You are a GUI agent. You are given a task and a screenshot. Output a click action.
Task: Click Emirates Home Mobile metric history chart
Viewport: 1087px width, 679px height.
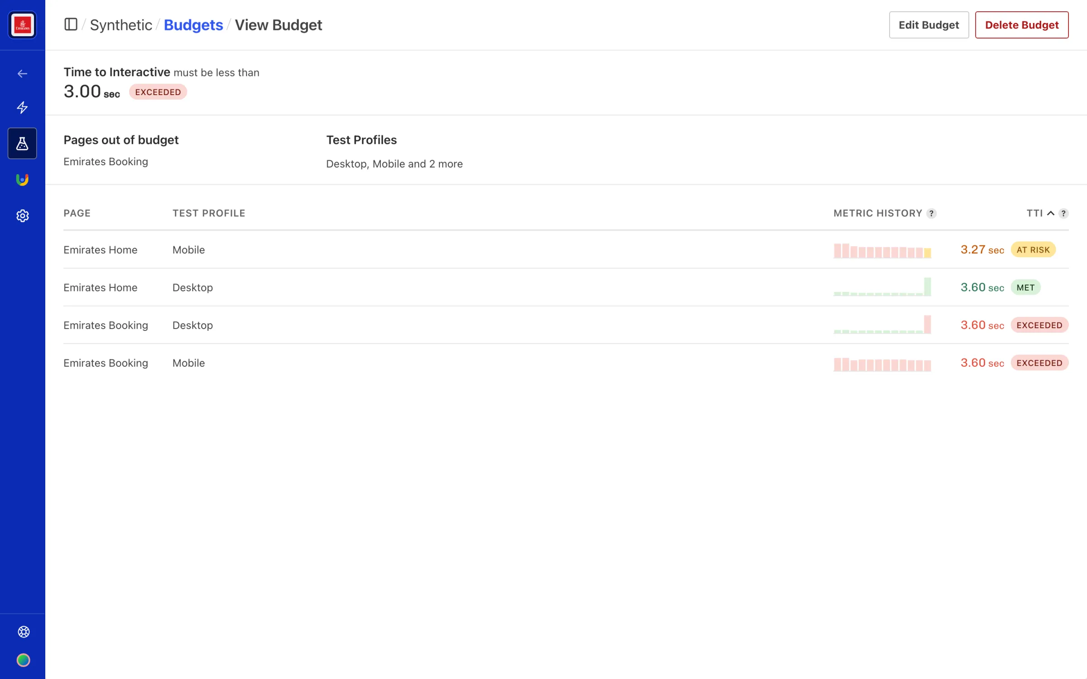(x=882, y=251)
